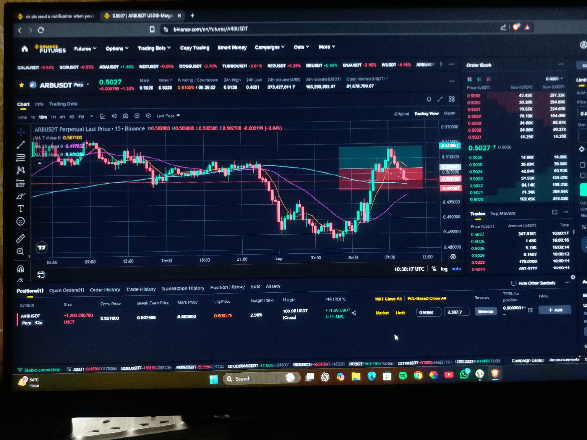Open the Smart Money link
587x440 pixels.
click(232, 48)
